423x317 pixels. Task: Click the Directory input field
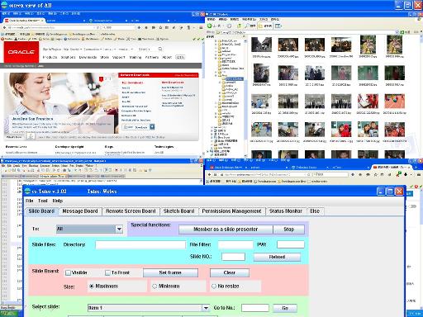tap(140, 244)
